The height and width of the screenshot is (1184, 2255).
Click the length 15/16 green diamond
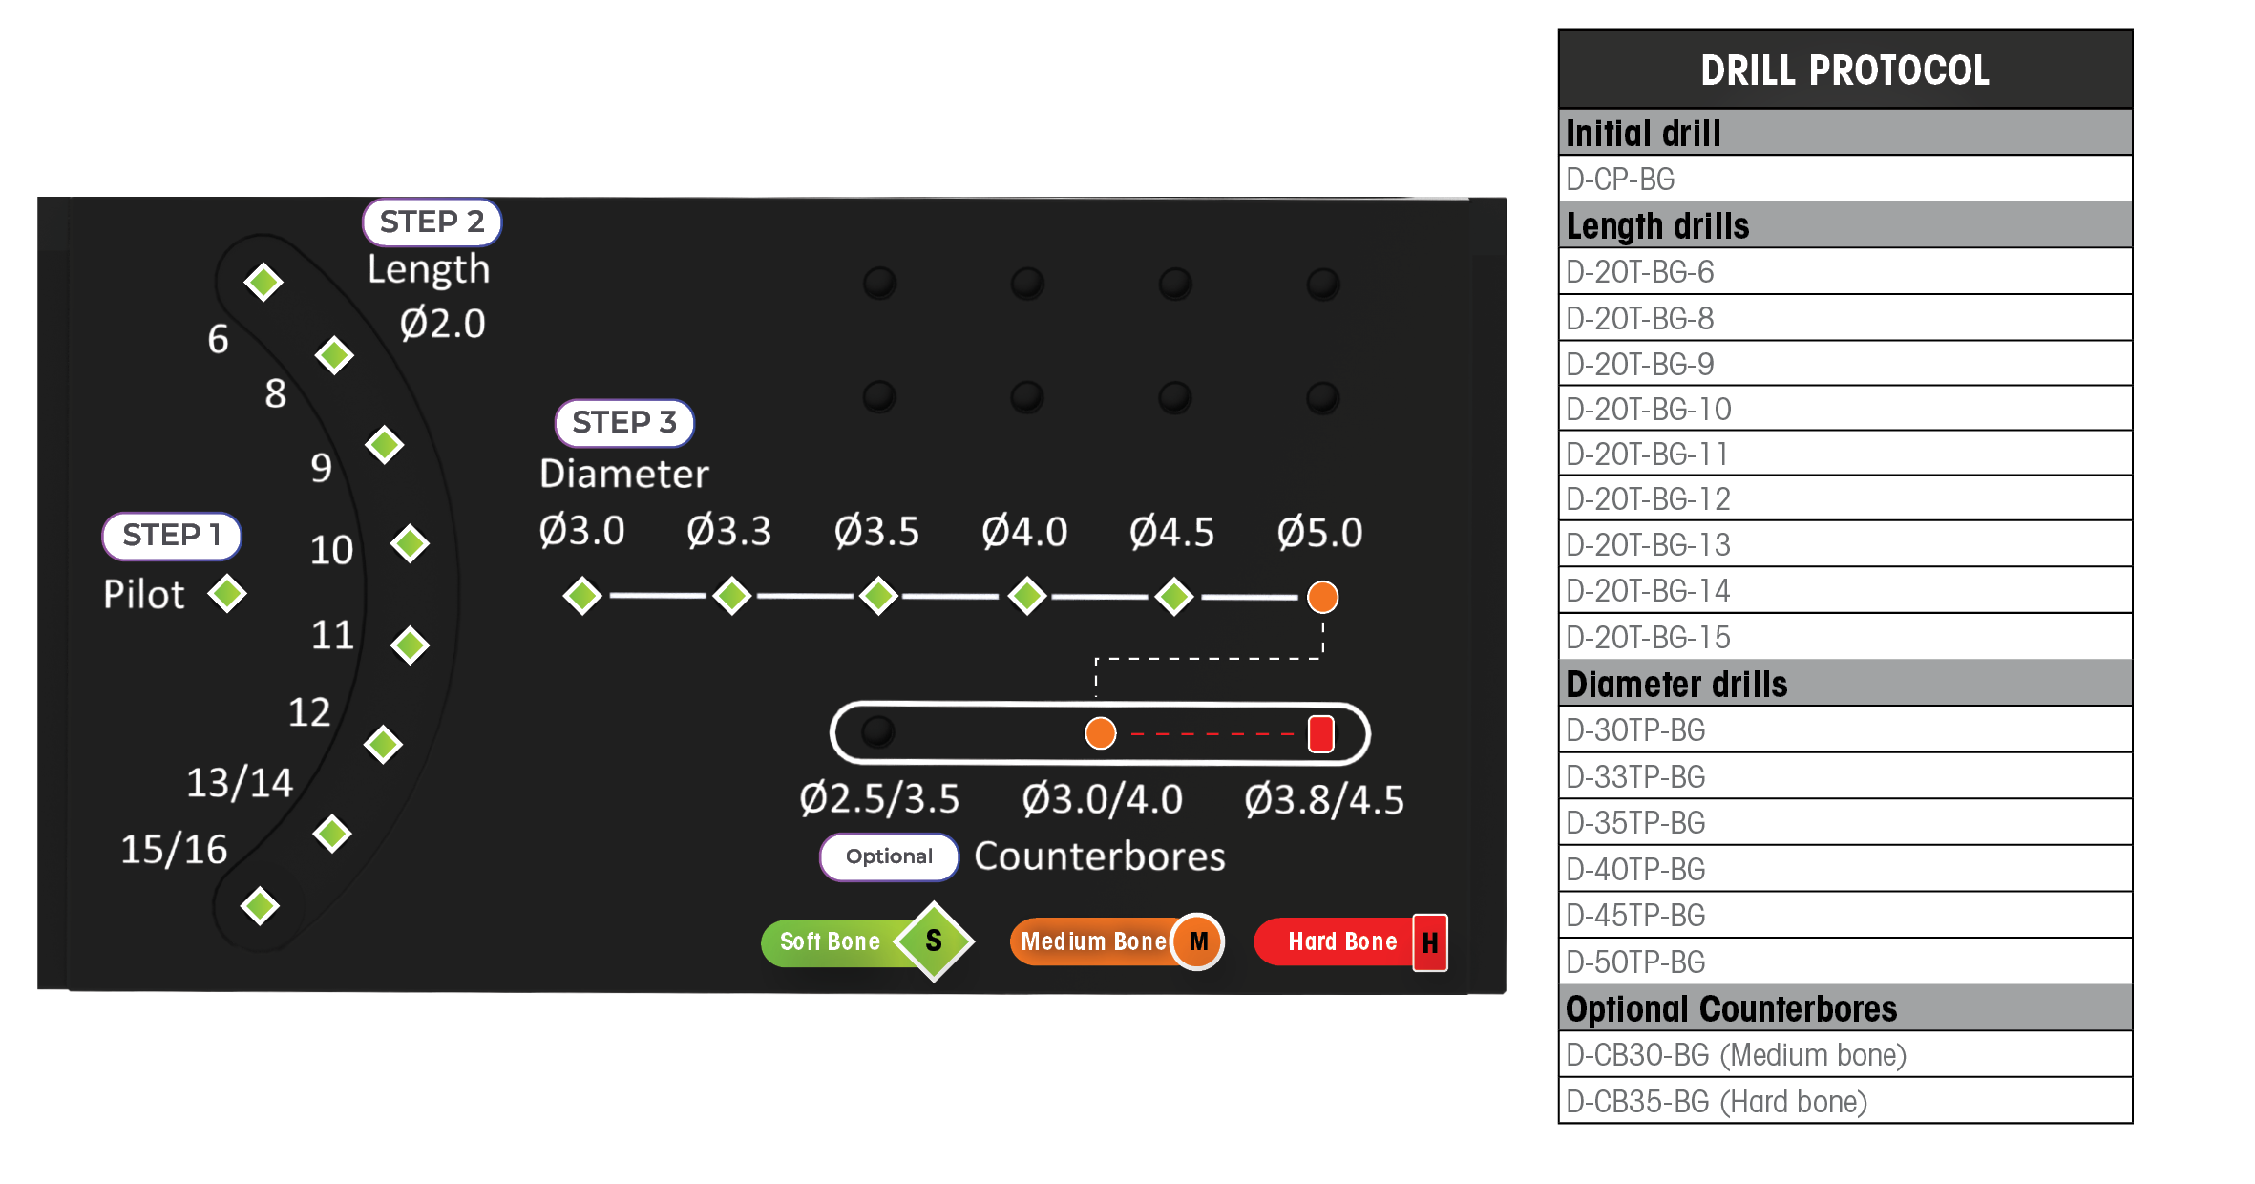[x=260, y=906]
